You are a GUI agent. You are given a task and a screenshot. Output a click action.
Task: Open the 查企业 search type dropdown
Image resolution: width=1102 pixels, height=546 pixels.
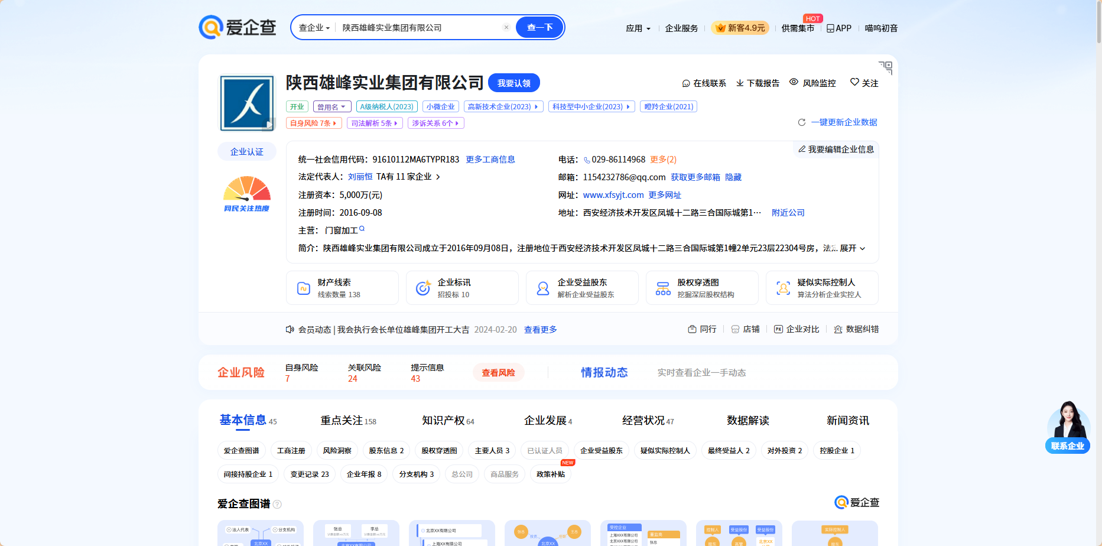coord(314,28)
